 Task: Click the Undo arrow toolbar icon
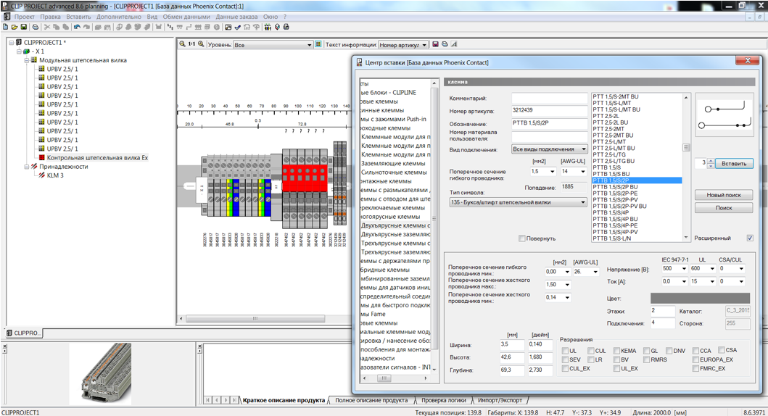77,27
